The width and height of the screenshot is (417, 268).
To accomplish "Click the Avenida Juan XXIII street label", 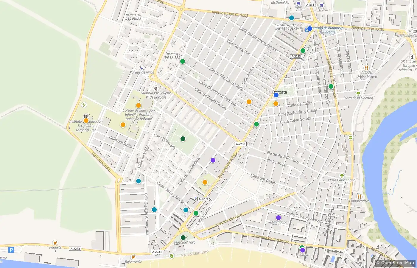I will tap(368, 29).
